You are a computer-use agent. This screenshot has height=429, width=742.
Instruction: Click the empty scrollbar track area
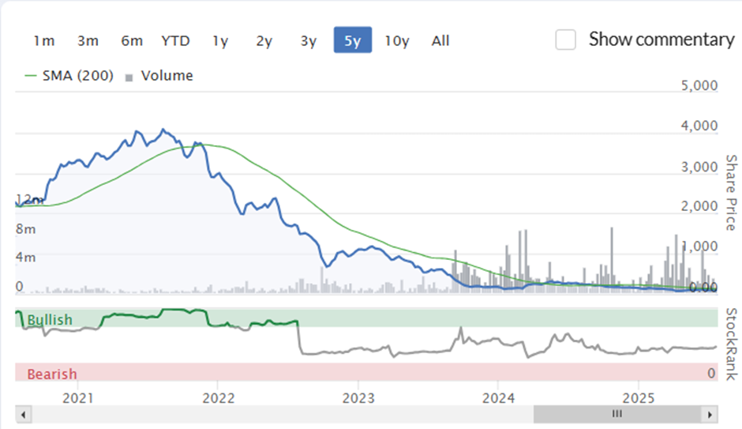[283, 415]
